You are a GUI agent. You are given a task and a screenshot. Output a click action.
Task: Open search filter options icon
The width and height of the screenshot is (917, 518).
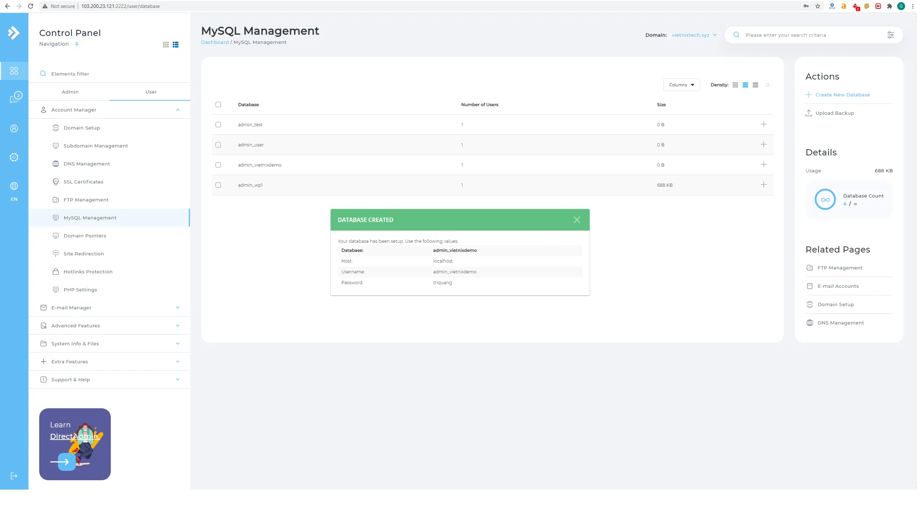[x=891, y=35]
